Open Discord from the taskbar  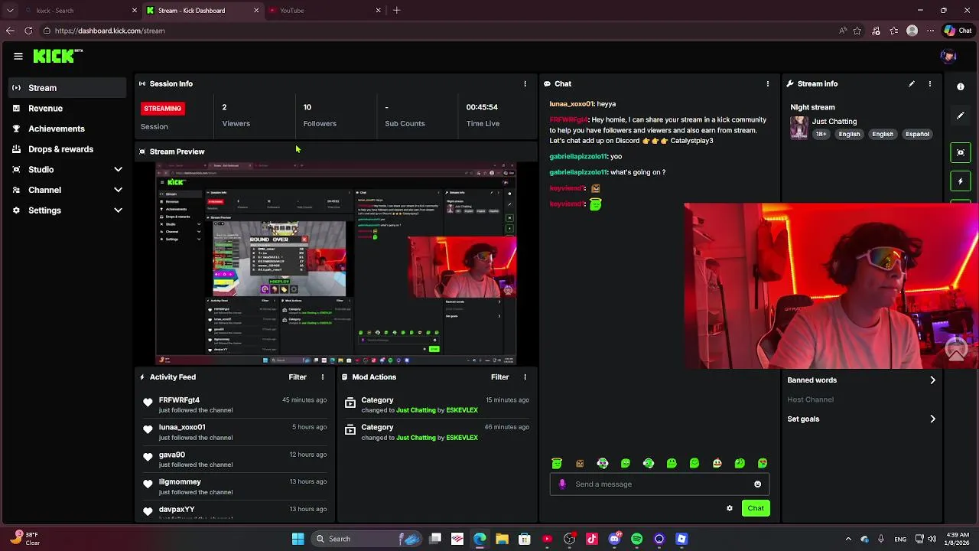click(614, 539)
